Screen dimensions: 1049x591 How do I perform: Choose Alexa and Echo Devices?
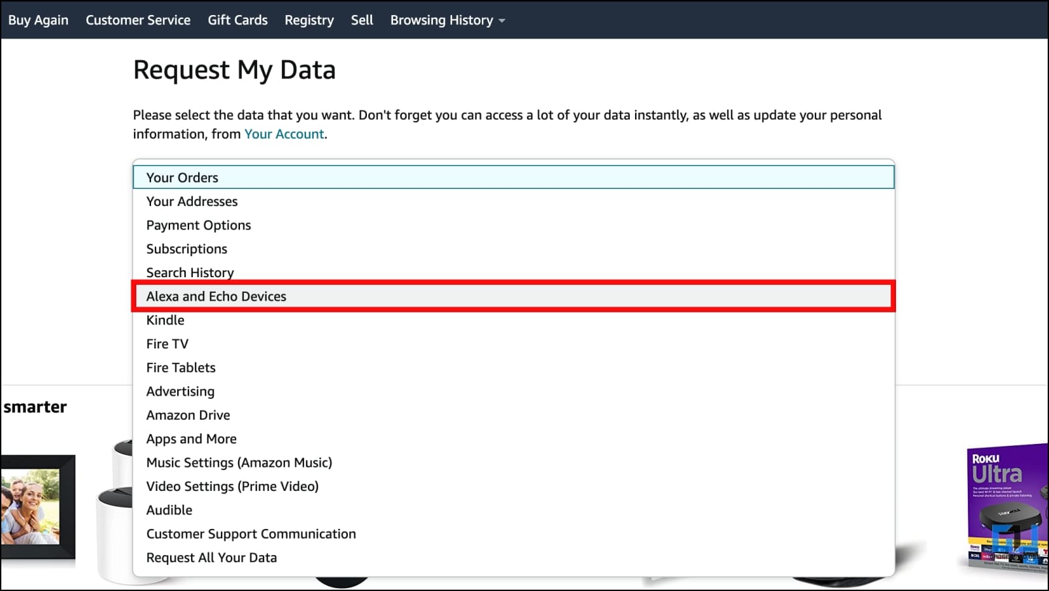tap(513, 296)
